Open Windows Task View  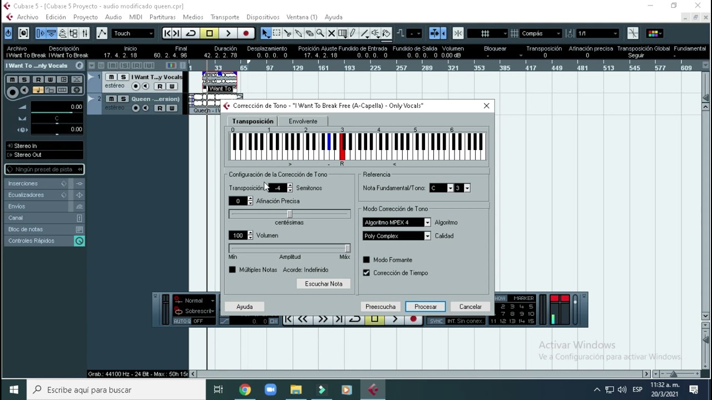(x=218, y=390)
